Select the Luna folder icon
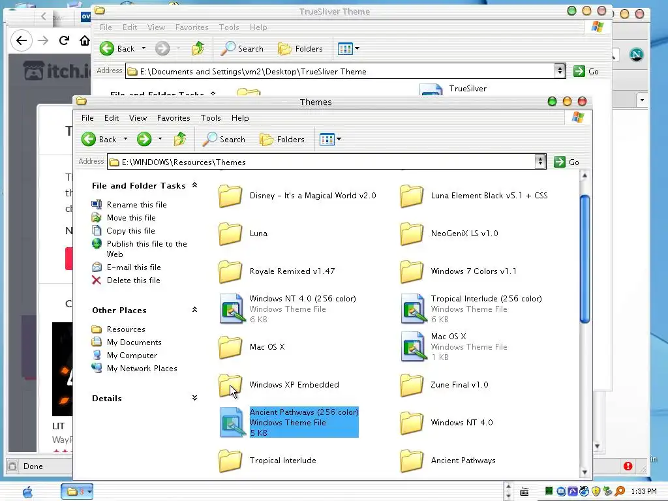 click(230, 234)
